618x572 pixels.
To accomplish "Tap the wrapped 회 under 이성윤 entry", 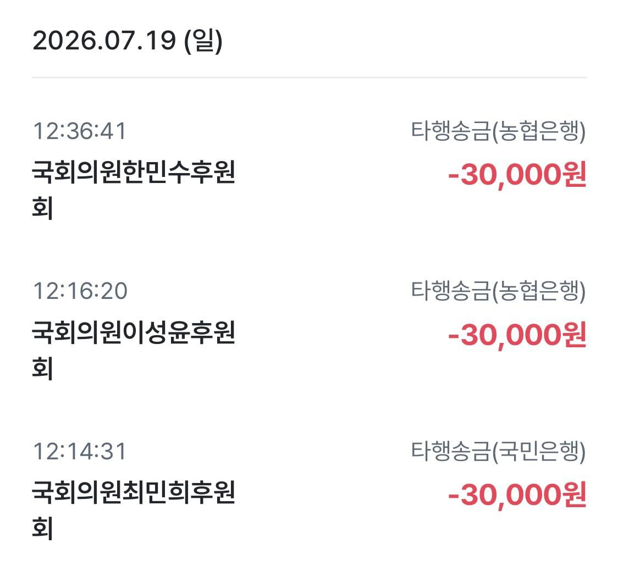I will point(42,368).
